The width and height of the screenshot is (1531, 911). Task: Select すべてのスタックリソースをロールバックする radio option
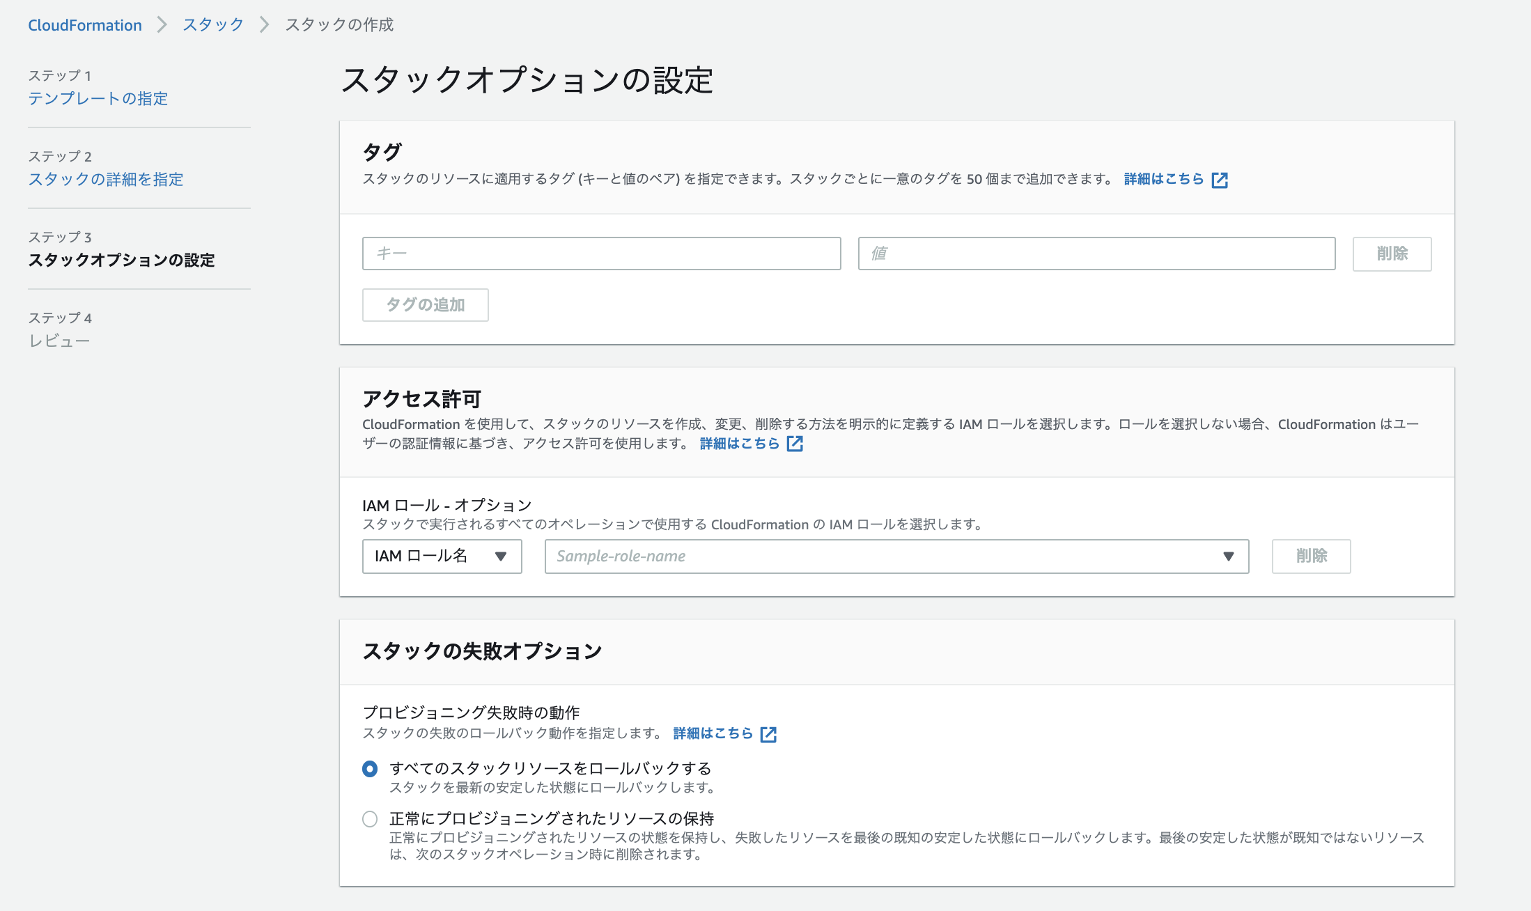[x=370, y=769]
